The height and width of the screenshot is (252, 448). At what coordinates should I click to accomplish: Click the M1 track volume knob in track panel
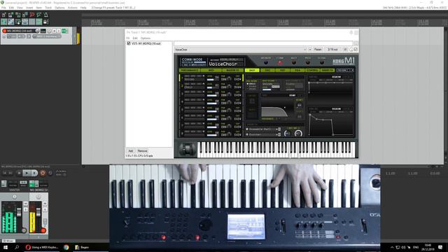(37, 31)
